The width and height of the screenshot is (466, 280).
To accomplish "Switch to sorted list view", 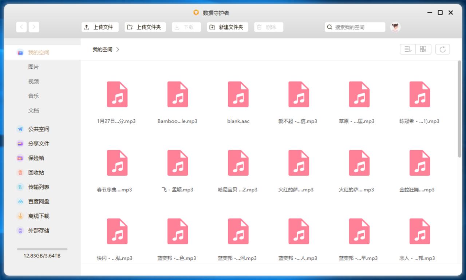I will tap(407, 49).
